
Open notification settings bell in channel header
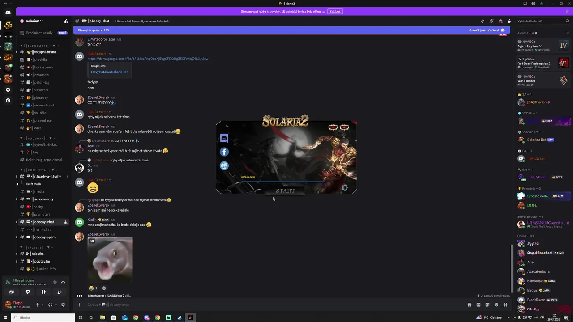click(x=491, y=21)
